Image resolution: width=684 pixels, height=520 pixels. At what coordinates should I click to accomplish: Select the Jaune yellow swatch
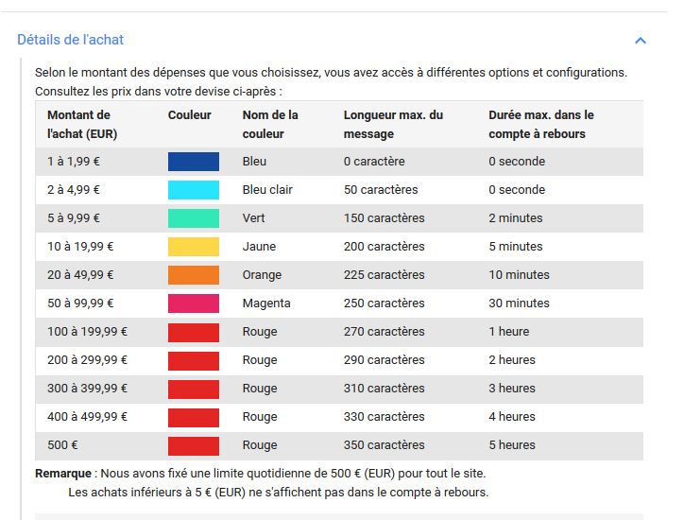coord(194,247)
